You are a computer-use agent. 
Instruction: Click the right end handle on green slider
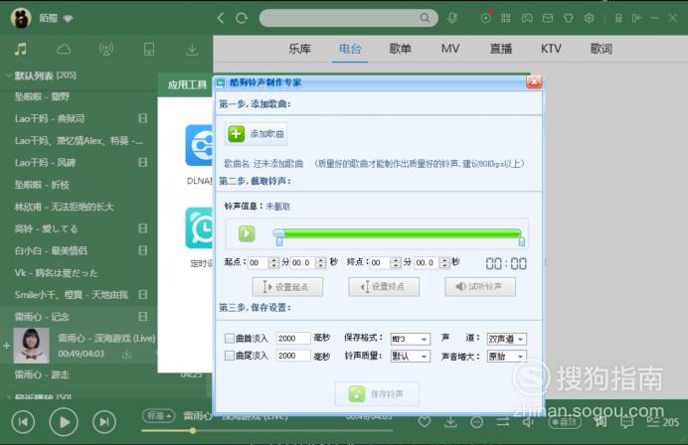coord(522,240)
